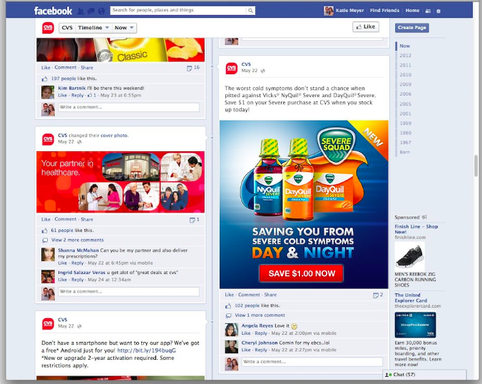Jump to 1999 on timeline navigator
The width and height of the screenshot is (482, 384).
pyautogui.click(x=405, y=123)
